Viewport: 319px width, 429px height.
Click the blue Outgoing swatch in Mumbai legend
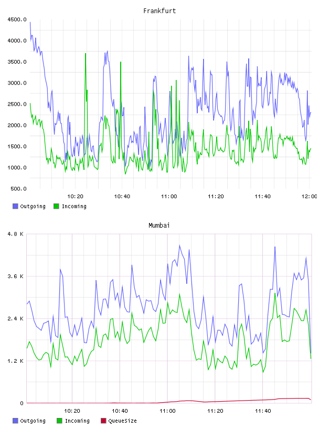click(15, 421)
